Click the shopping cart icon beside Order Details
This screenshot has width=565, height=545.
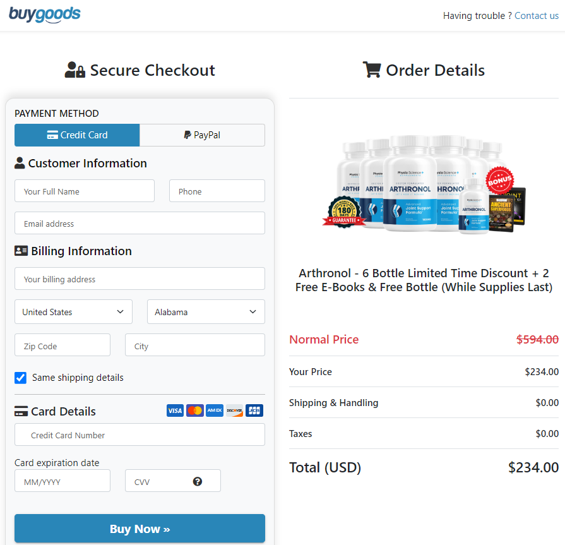(372, 70)
